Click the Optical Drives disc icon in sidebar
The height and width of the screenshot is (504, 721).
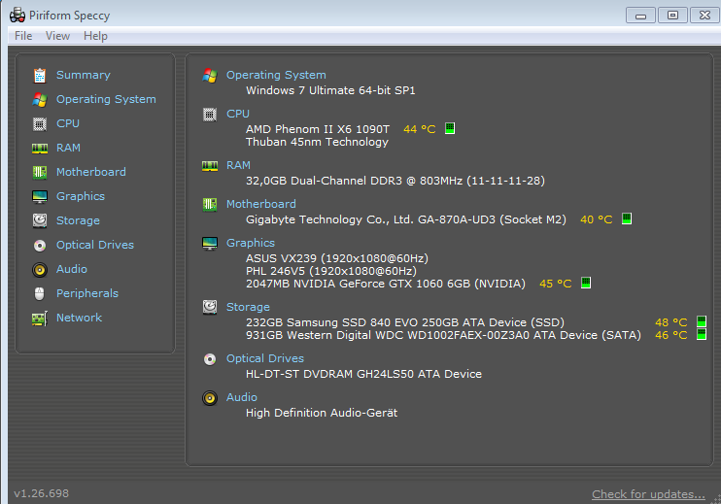coord(39,245)
